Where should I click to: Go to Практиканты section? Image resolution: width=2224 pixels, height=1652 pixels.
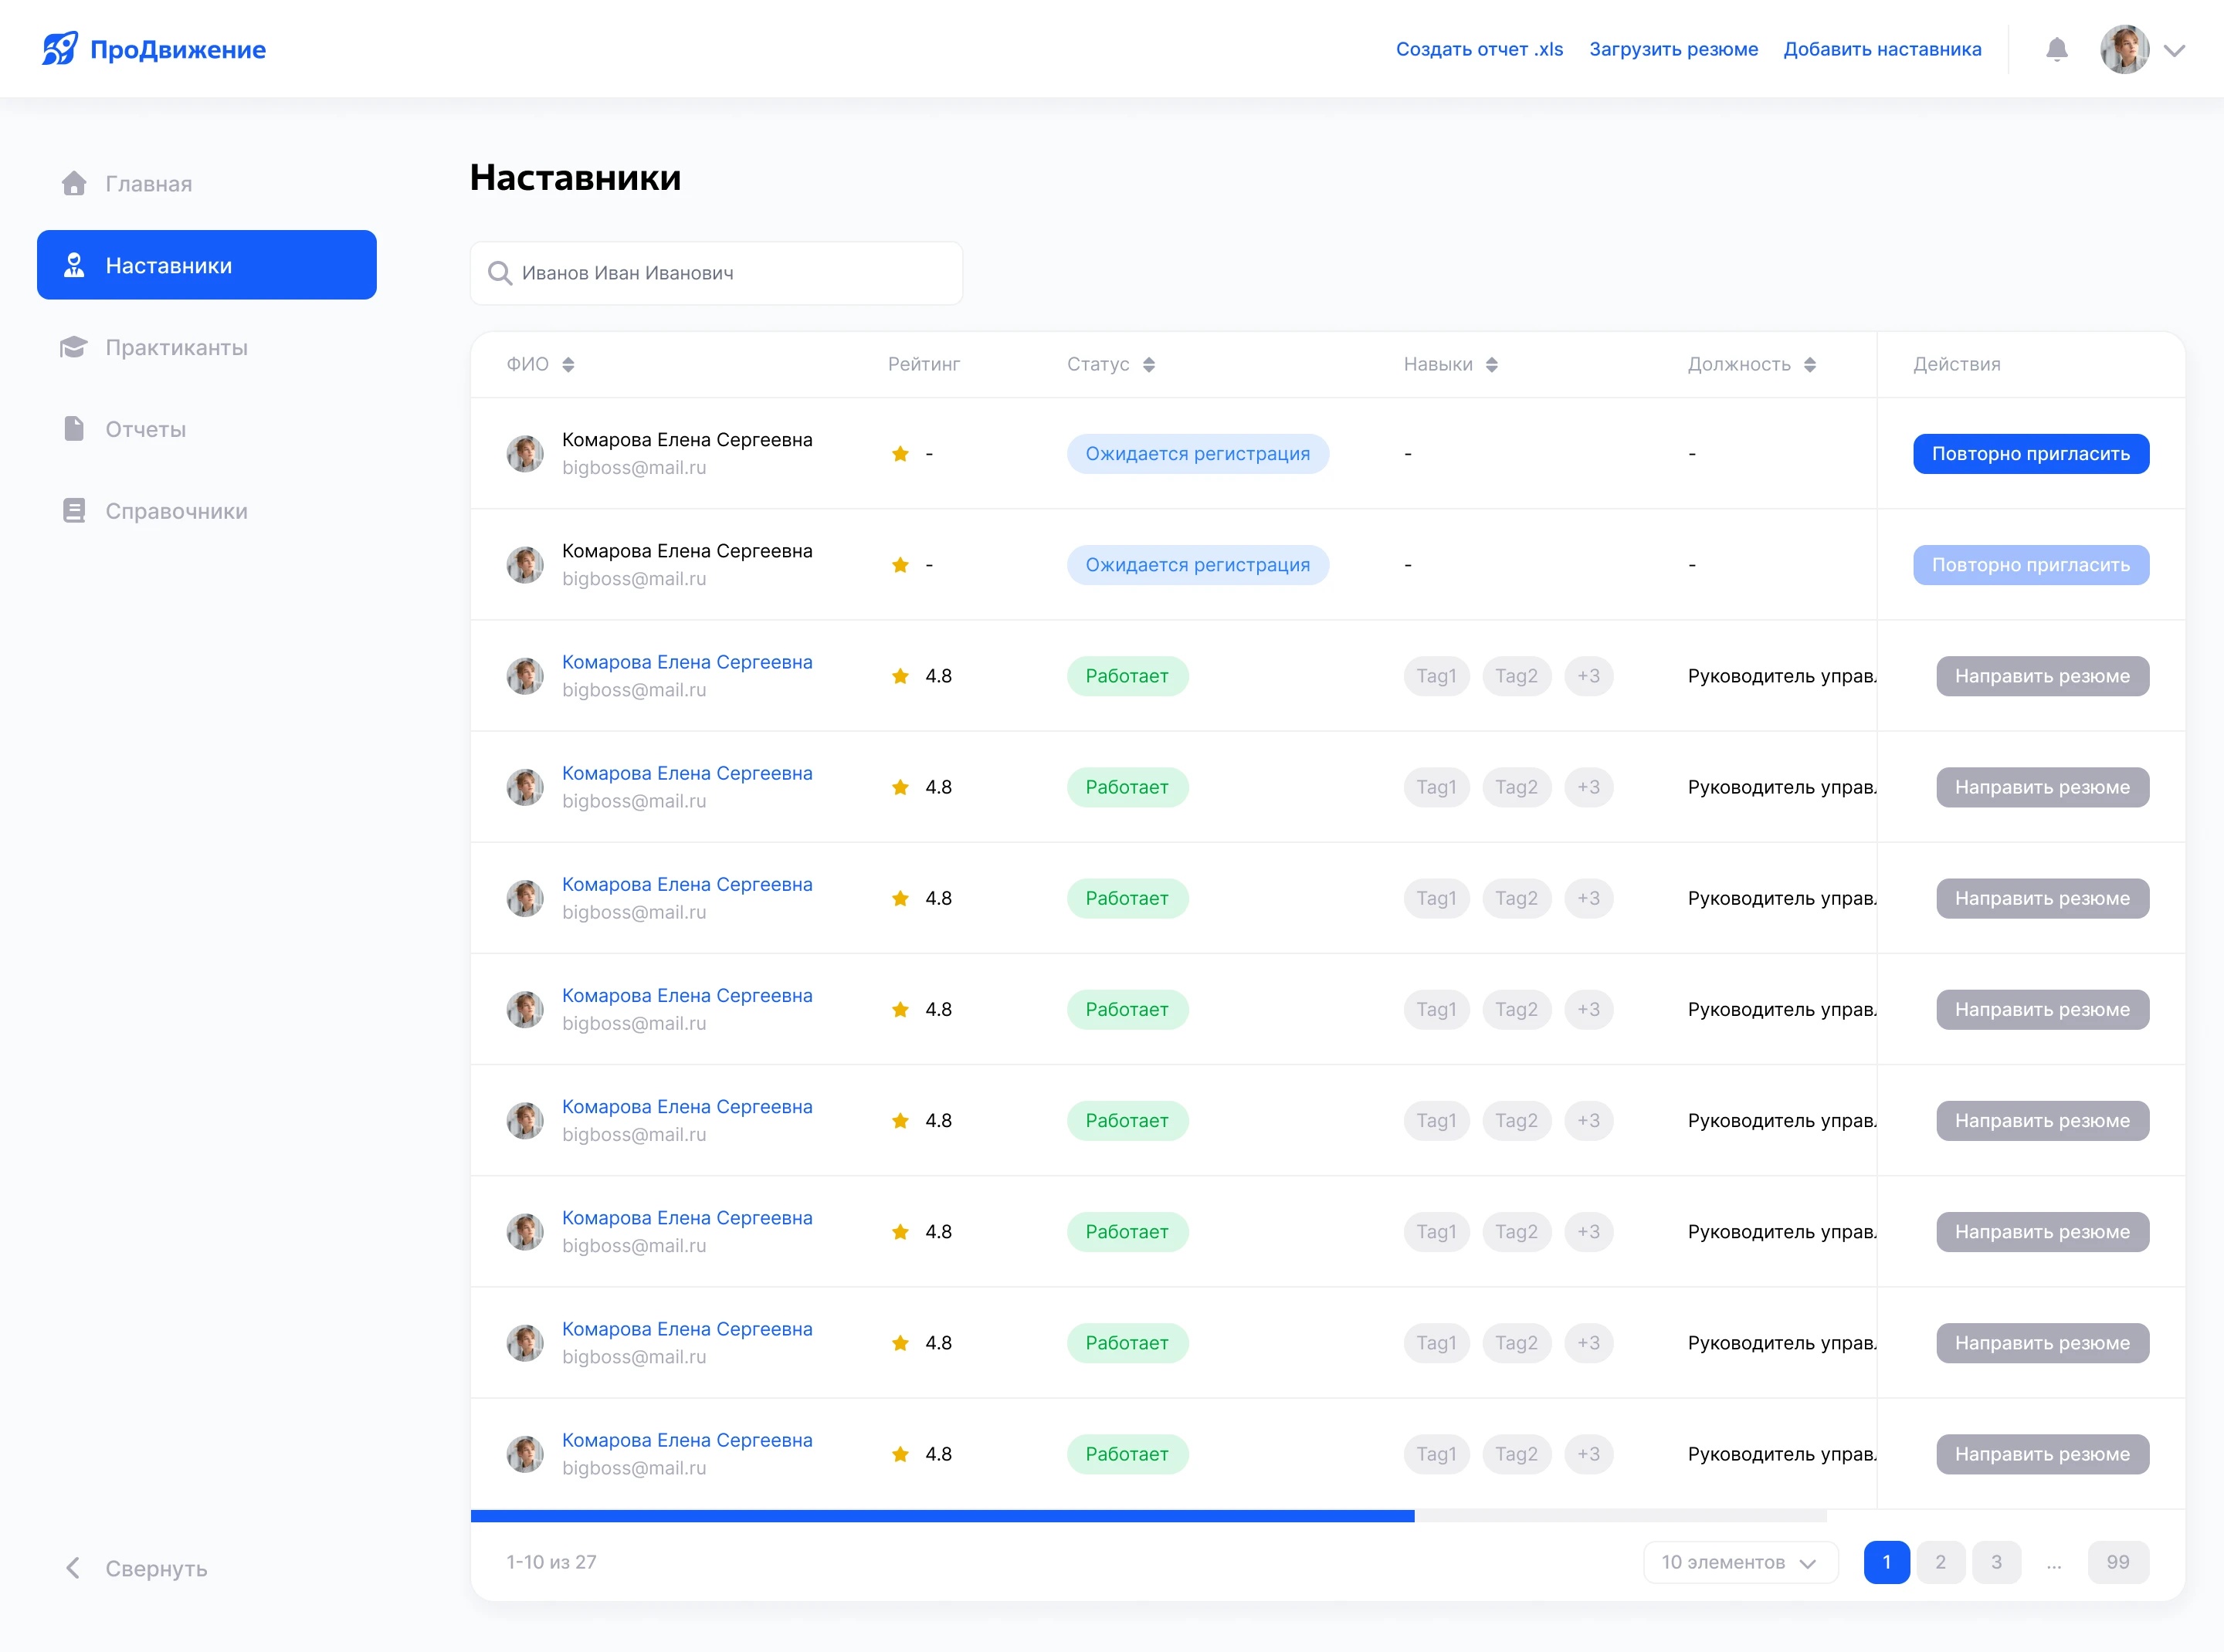click(207, 347)
